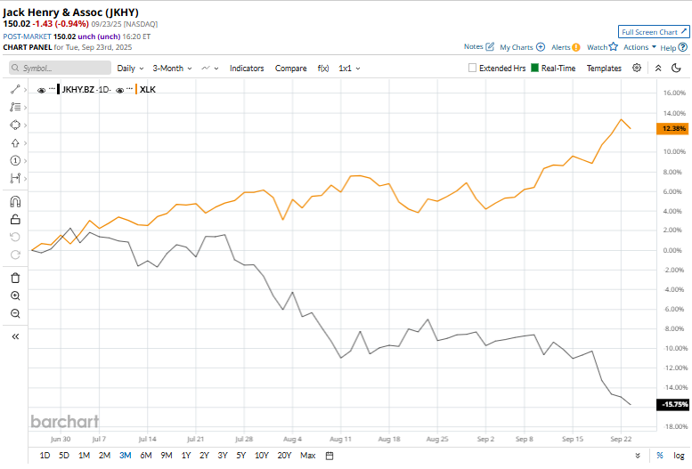Redo the chart action
Screen dimensions: 692x469
click(15, 255)
